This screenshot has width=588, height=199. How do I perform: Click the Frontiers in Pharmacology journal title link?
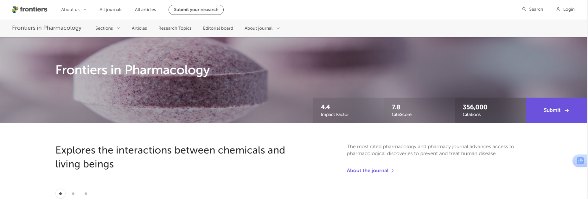[47, 28]
